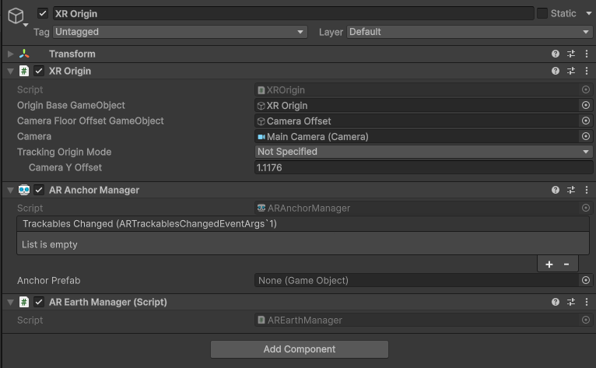
Task: Click the Transform component axes icon
Action: (x=24, y=54)
